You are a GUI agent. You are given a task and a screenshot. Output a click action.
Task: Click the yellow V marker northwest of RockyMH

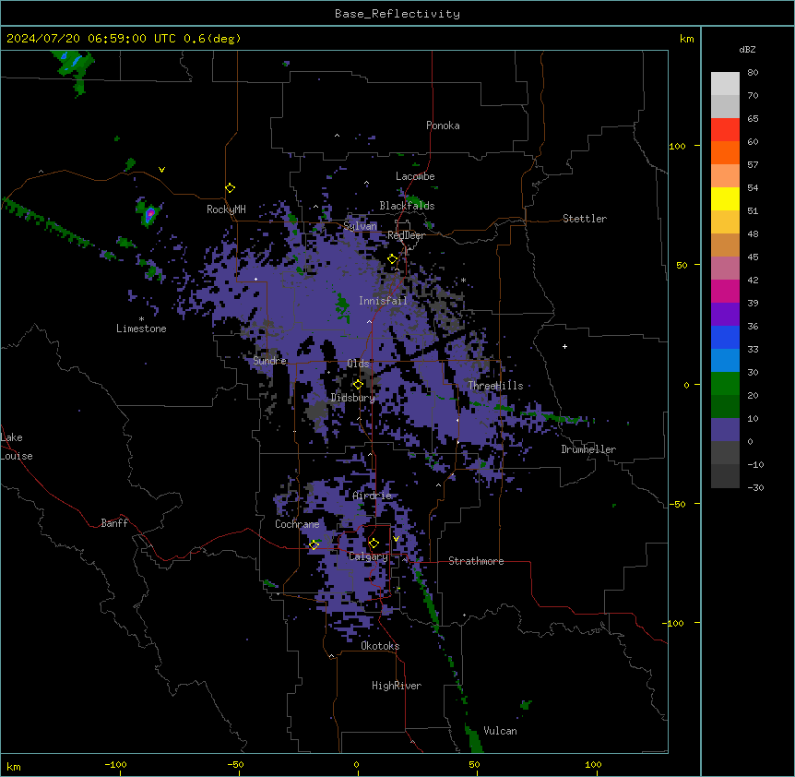tap(161, 170)
